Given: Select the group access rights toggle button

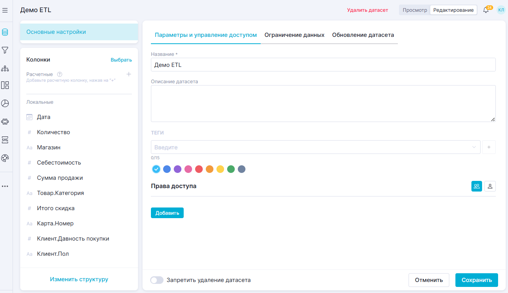Looking at the screenshot, I should [476, 186].
